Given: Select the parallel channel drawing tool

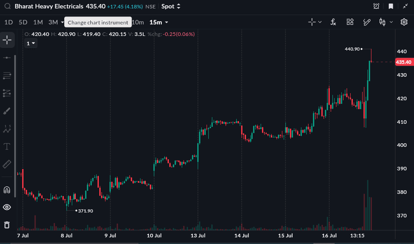Looking at the screenshot, I should 7,93.
